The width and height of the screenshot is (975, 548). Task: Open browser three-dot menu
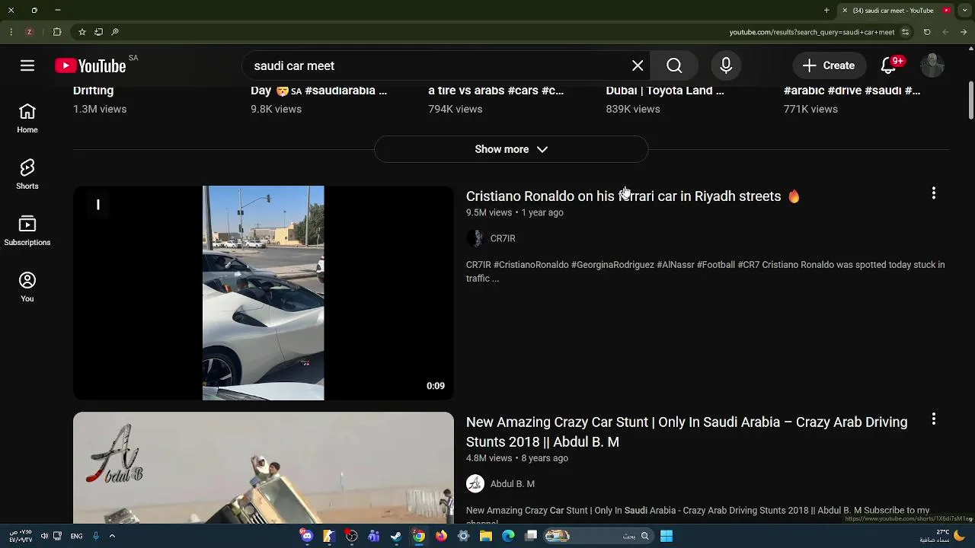pyautogui.click(x=11, y=32)
